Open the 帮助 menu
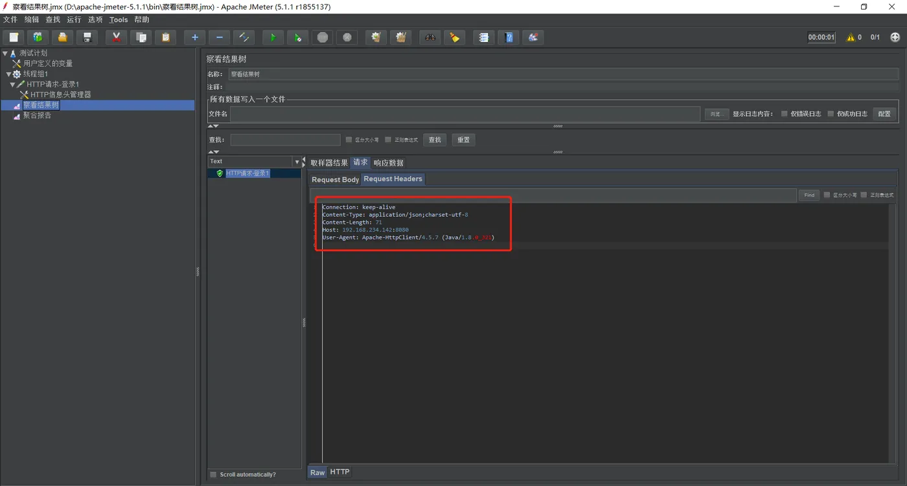 tap(142, 20)
